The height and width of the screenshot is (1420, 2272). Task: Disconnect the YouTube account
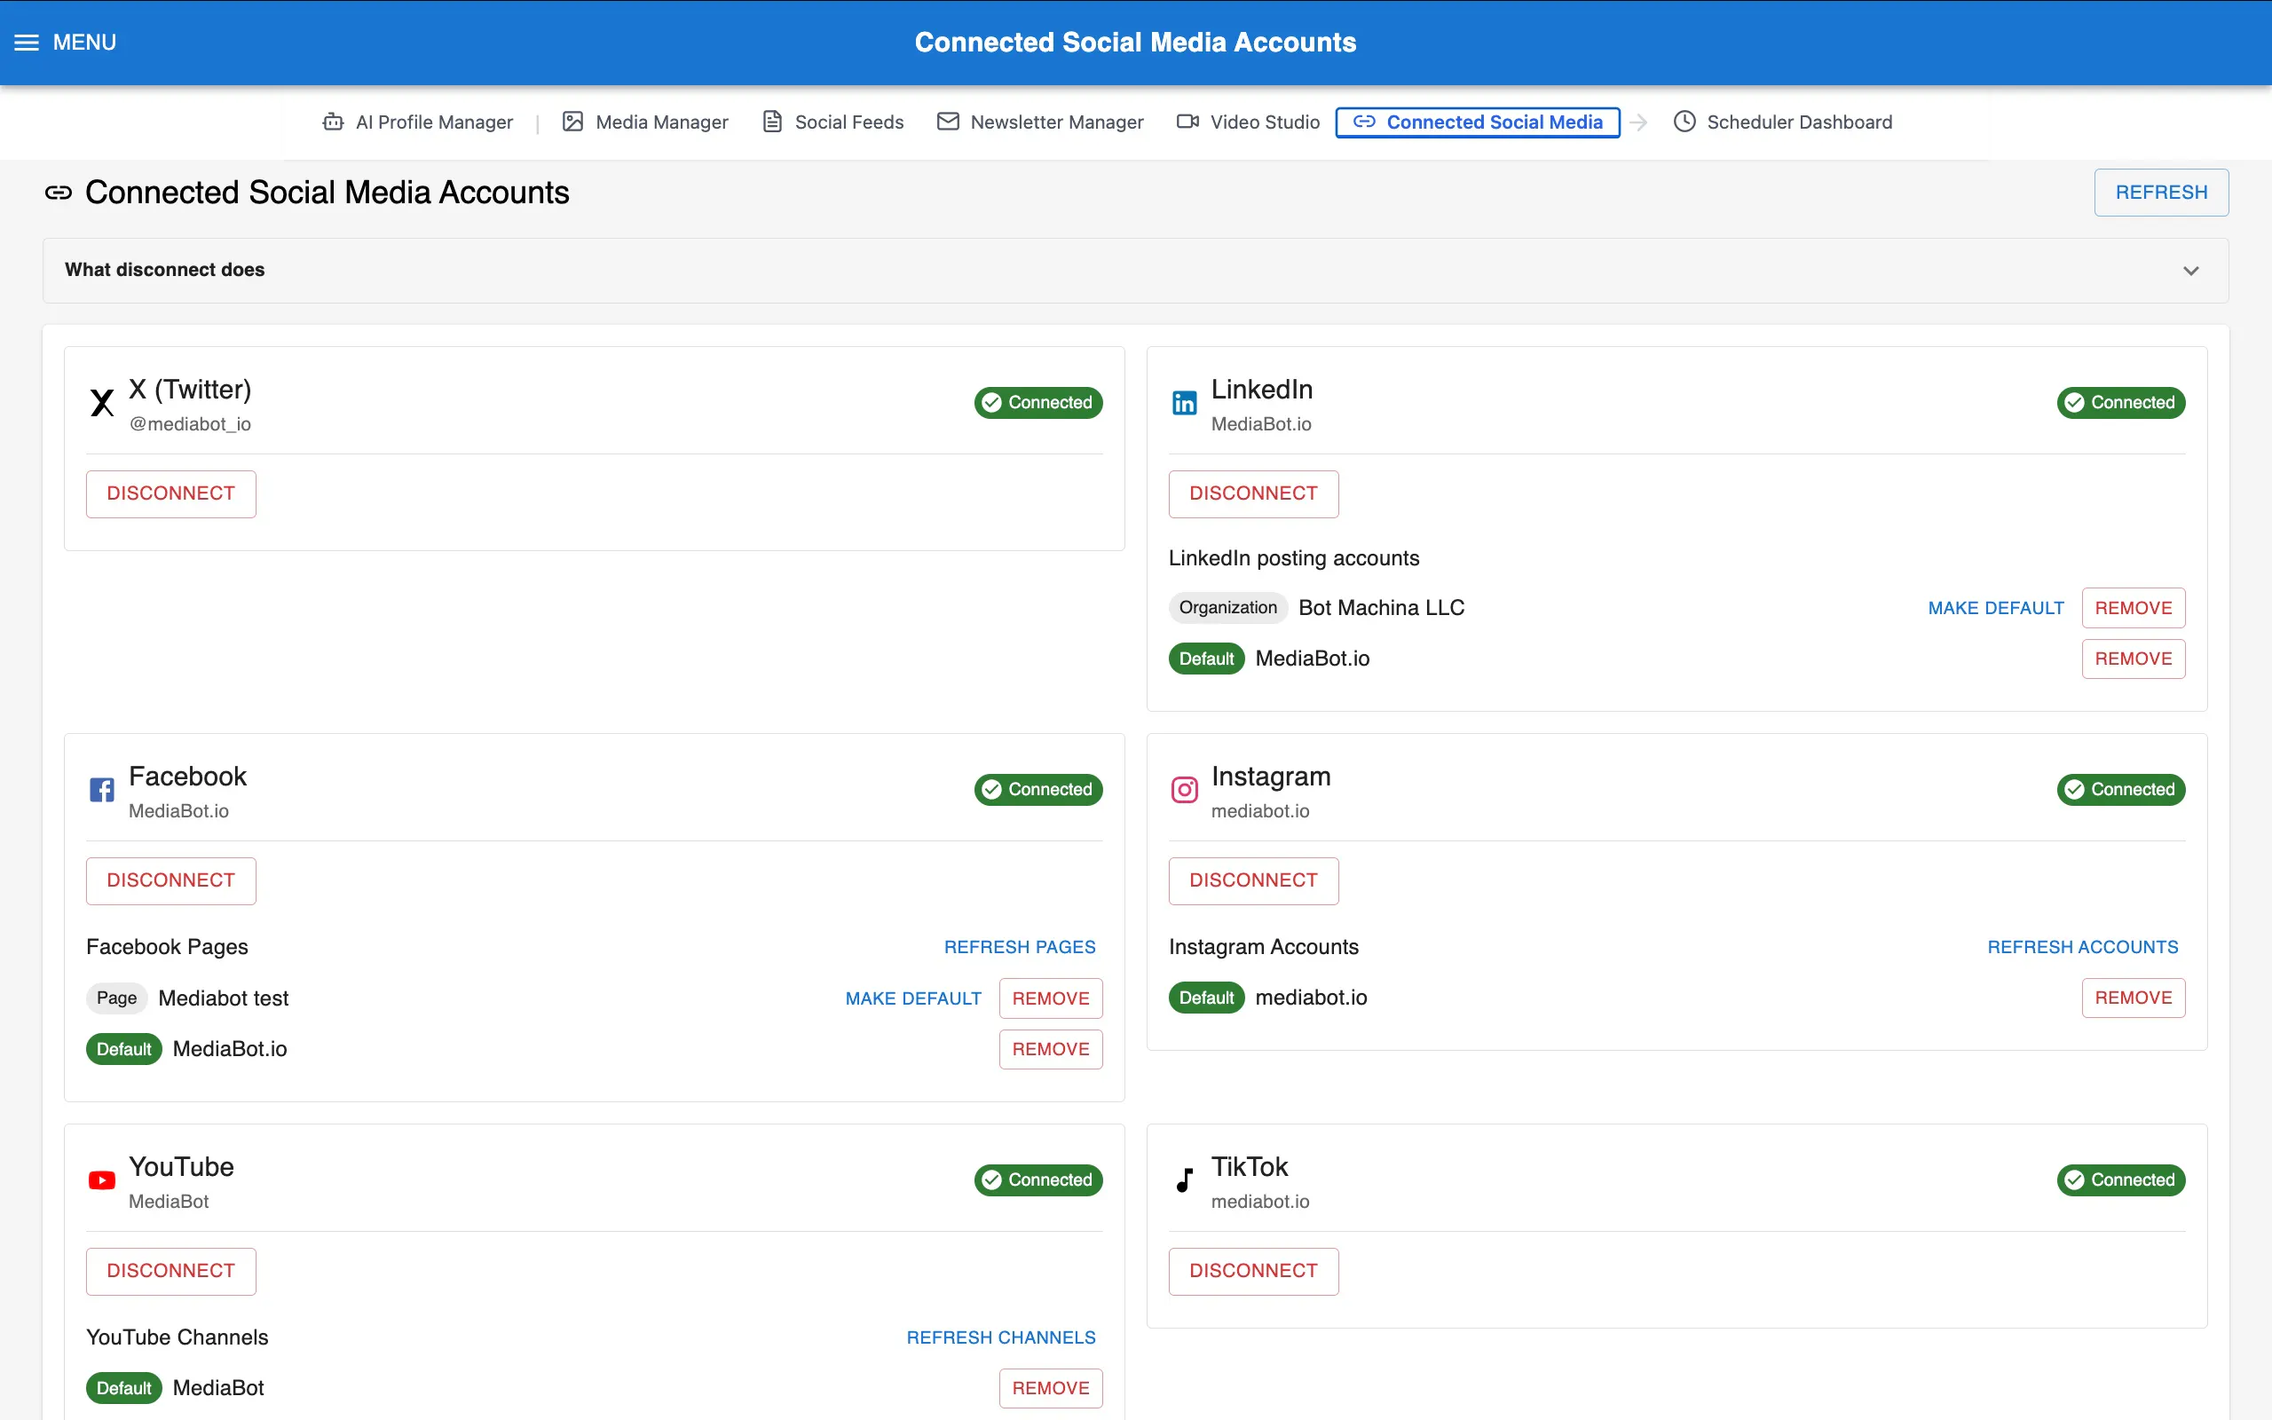tap(171, 1272)
